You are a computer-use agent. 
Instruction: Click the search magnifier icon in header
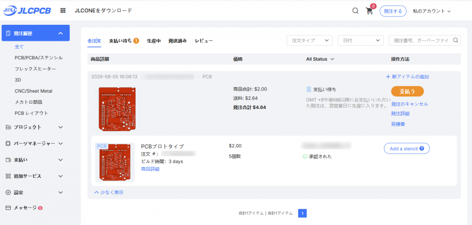pos(355,11)
